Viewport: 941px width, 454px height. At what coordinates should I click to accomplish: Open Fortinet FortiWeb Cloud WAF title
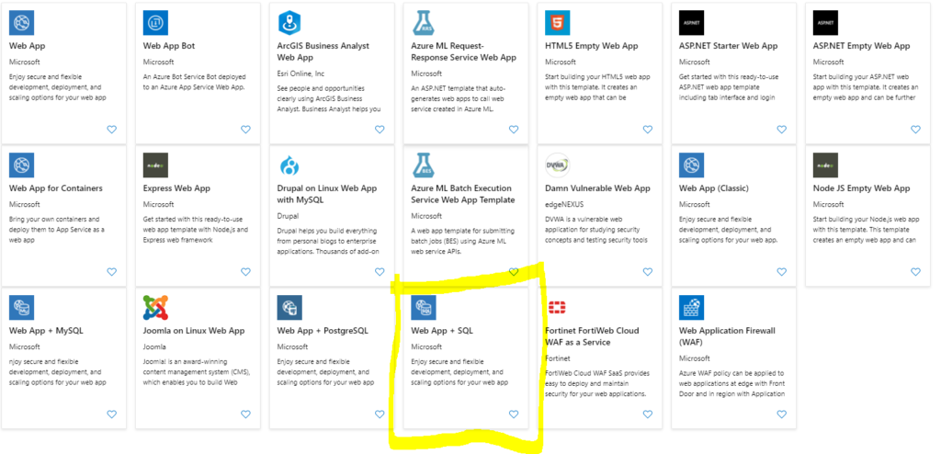pos(592,336)
